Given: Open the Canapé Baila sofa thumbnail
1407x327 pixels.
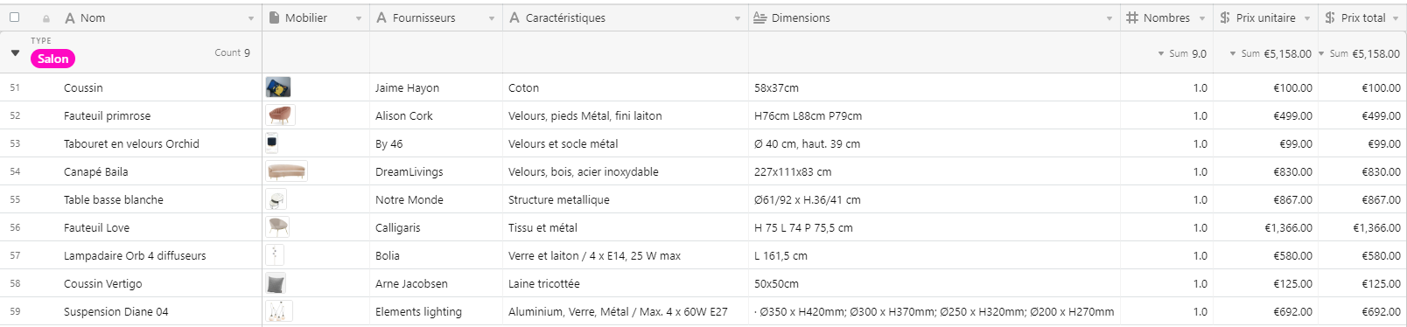Looking at the screenshot, I should pos(286,171).
